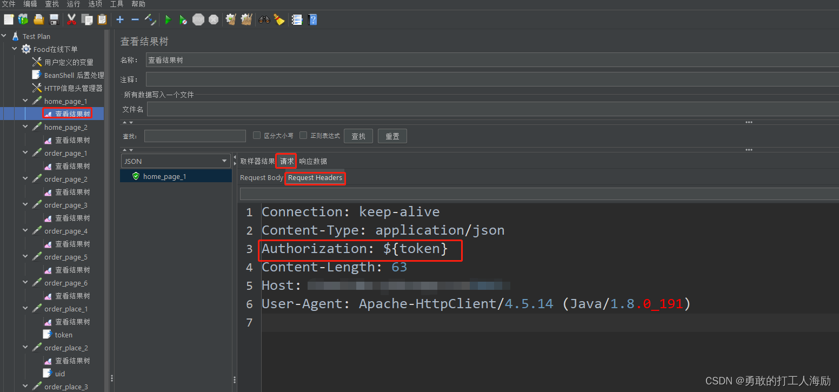Viewport: 839px width, 392px height.
Task: Focus the 查找 search text field
Action: [x=195, y=136]
